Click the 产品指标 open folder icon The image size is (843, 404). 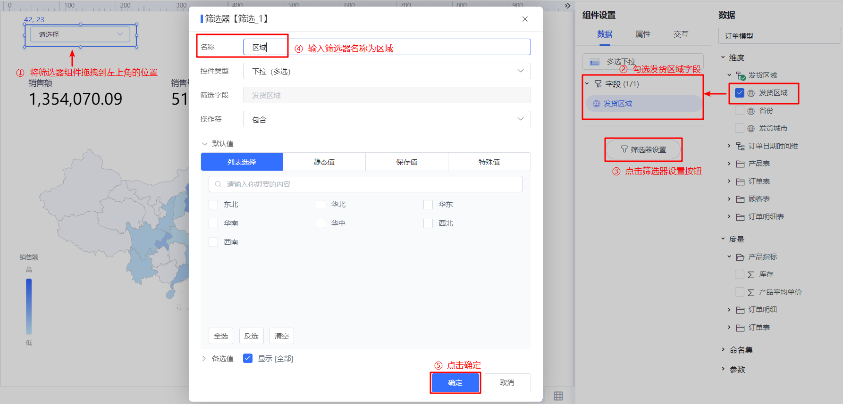click(741, 257)
